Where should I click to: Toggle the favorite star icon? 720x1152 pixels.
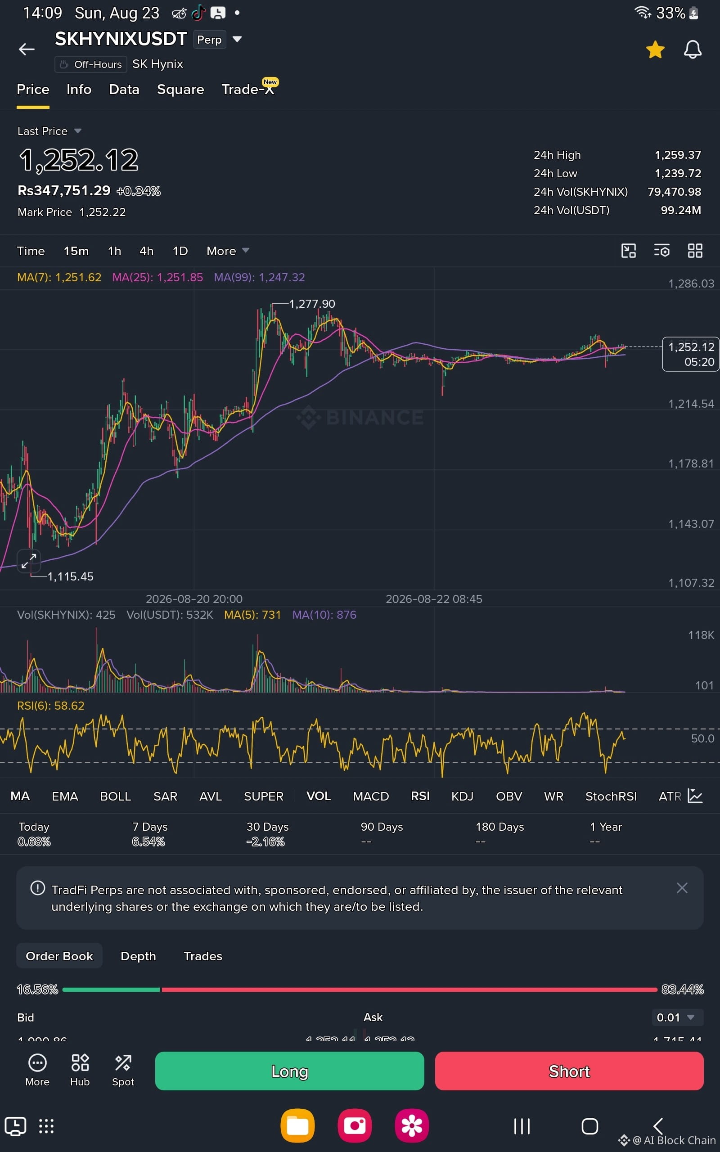tap(655, 49)
